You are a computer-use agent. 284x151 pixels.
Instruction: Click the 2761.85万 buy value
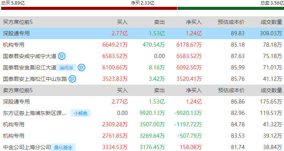(115, 136)
